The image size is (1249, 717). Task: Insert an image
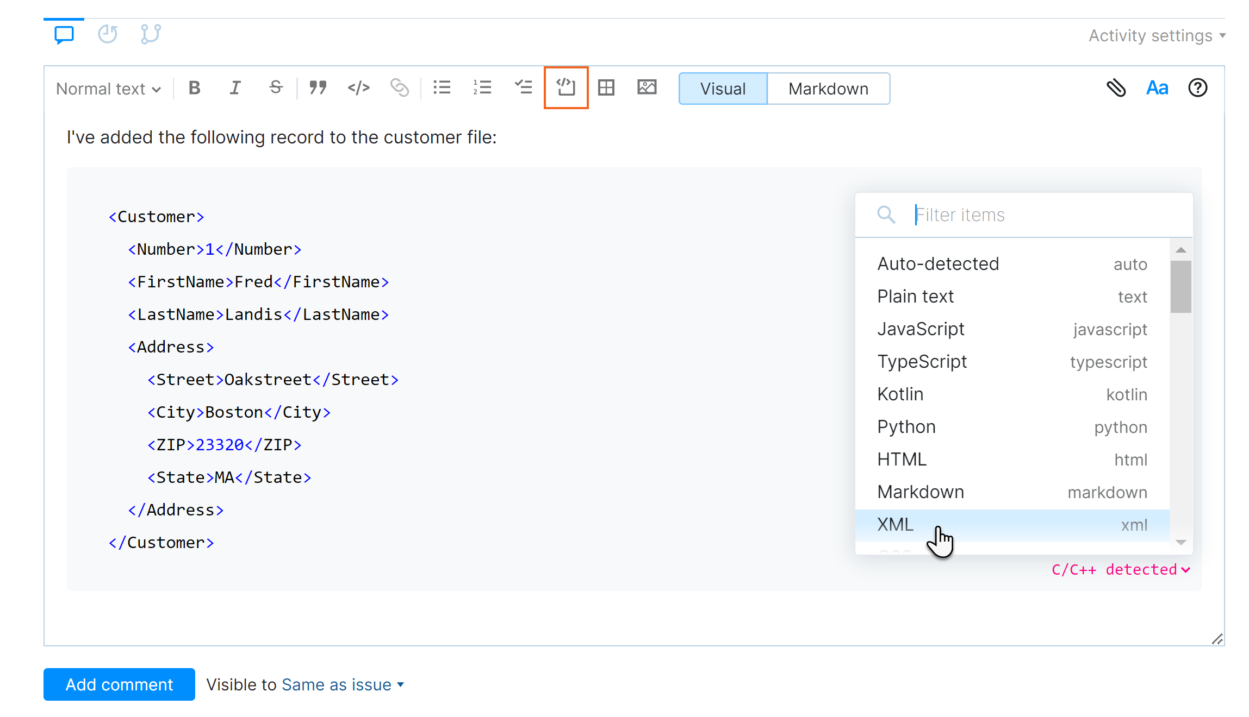click(647, 87)
